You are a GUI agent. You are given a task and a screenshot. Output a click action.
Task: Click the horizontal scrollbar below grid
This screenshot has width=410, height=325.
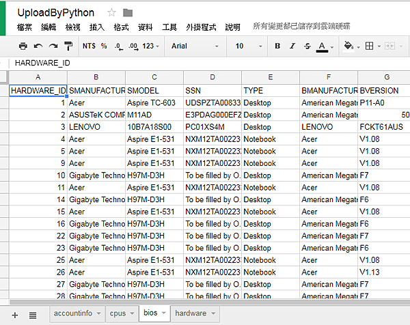(209, 302)
